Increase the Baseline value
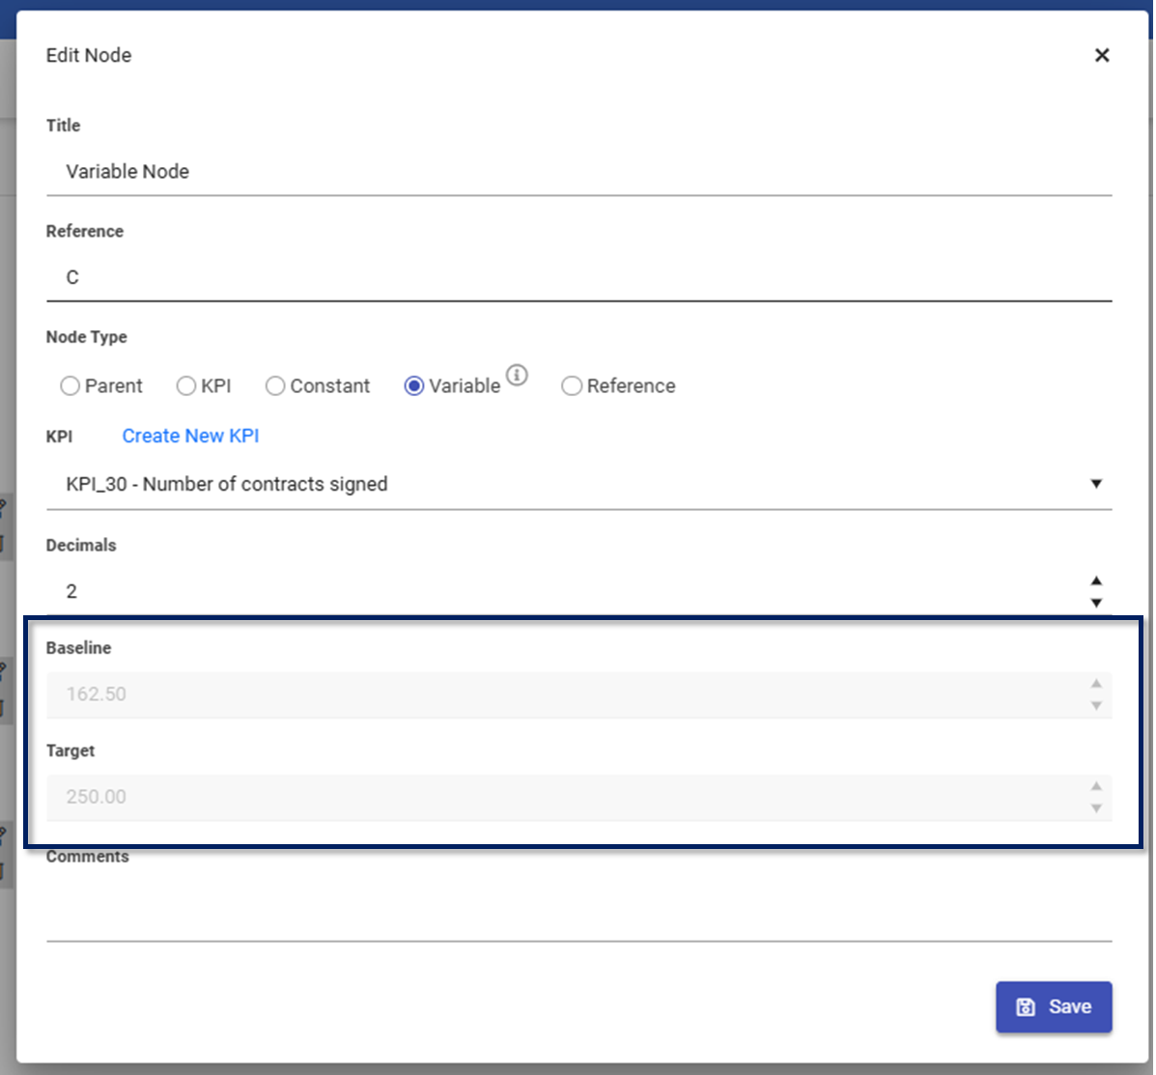1156x1075 pixels. pyautogui.click(x=1096, y=684)
